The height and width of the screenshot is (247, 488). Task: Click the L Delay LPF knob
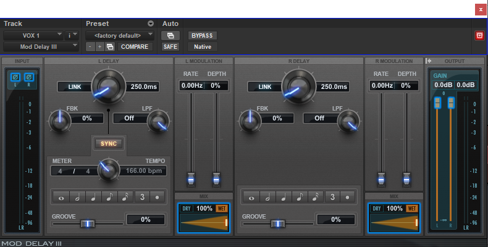[158, 121]
